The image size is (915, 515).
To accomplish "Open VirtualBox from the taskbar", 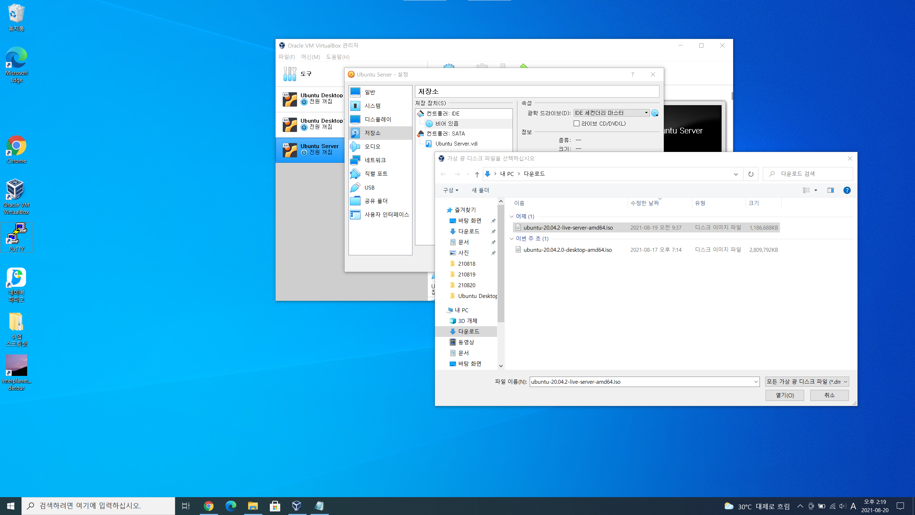I will pyautogui.click(x=297, y=506).
